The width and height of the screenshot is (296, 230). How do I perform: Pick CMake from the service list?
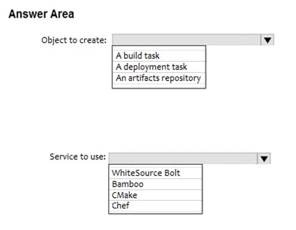pyautogui.click(x=156, y=195)
